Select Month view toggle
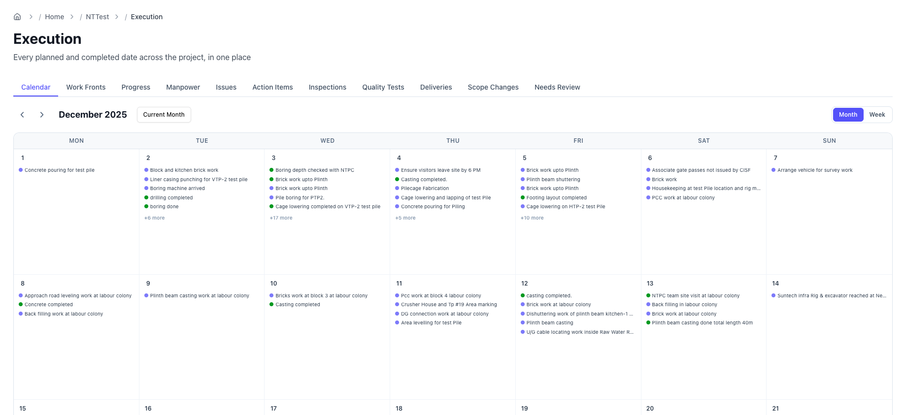 click(x=848, y=115)
